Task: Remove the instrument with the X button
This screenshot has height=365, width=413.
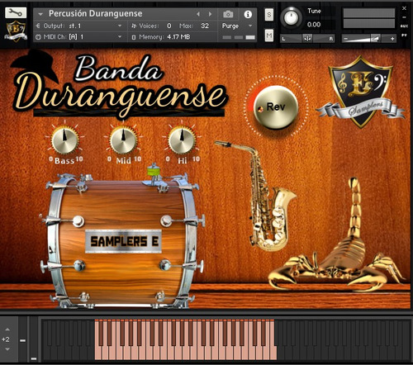Action: 404,8
